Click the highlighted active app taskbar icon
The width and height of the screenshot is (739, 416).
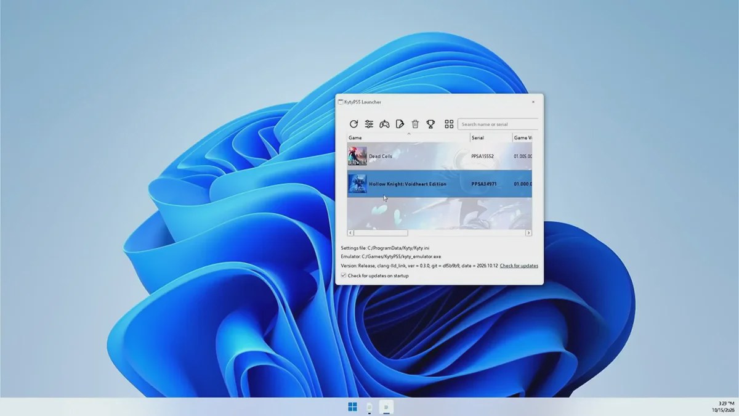point(386,407)
